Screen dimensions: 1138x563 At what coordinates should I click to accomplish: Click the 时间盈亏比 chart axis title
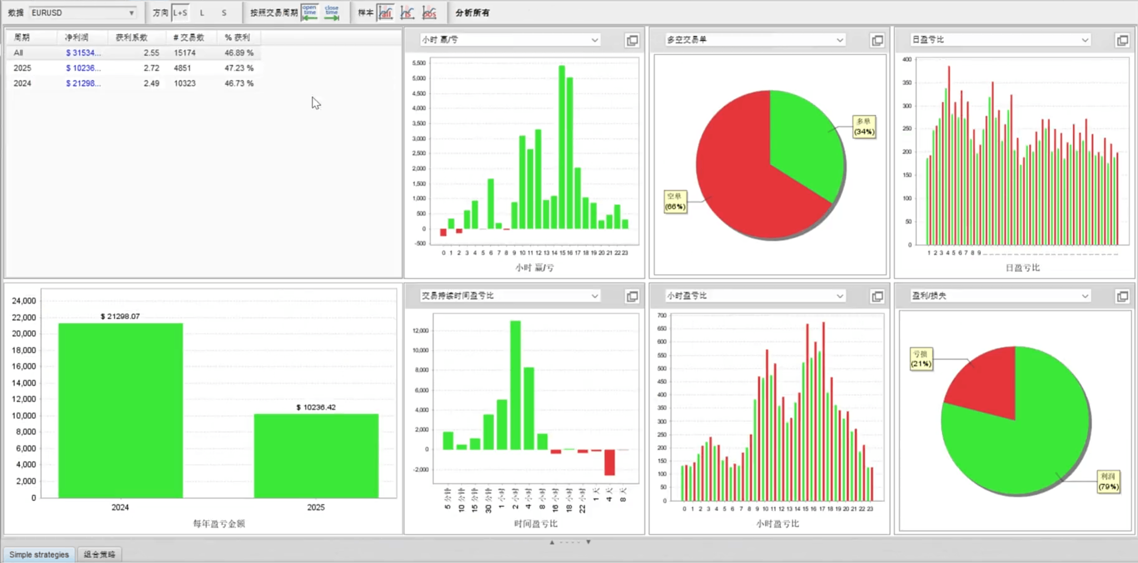pos(536,524)
